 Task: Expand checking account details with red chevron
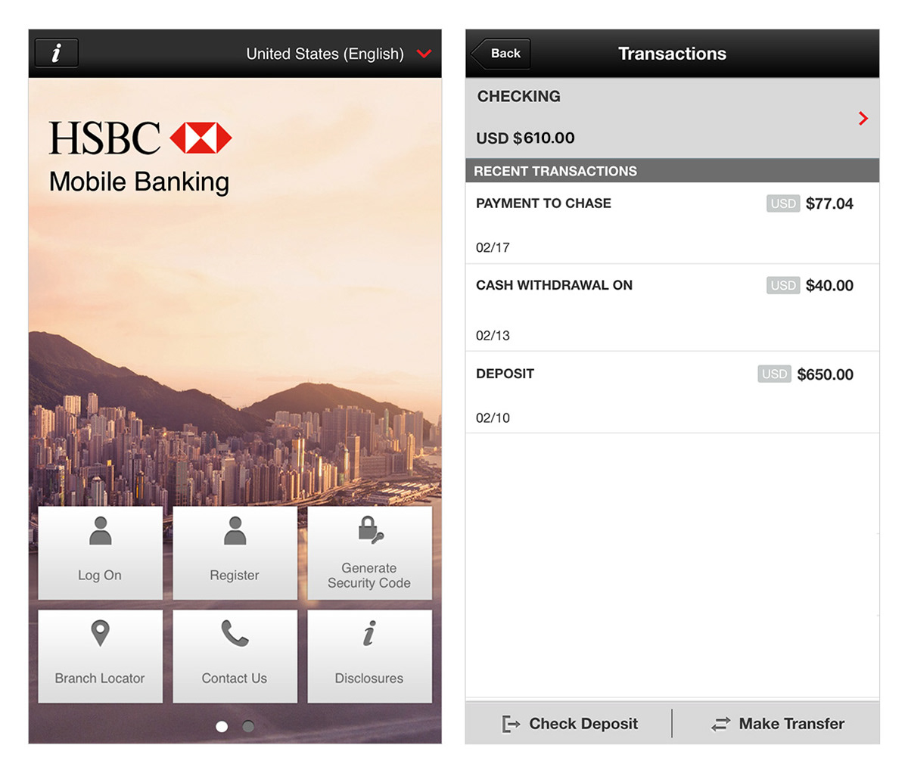[x=863, y=118]
